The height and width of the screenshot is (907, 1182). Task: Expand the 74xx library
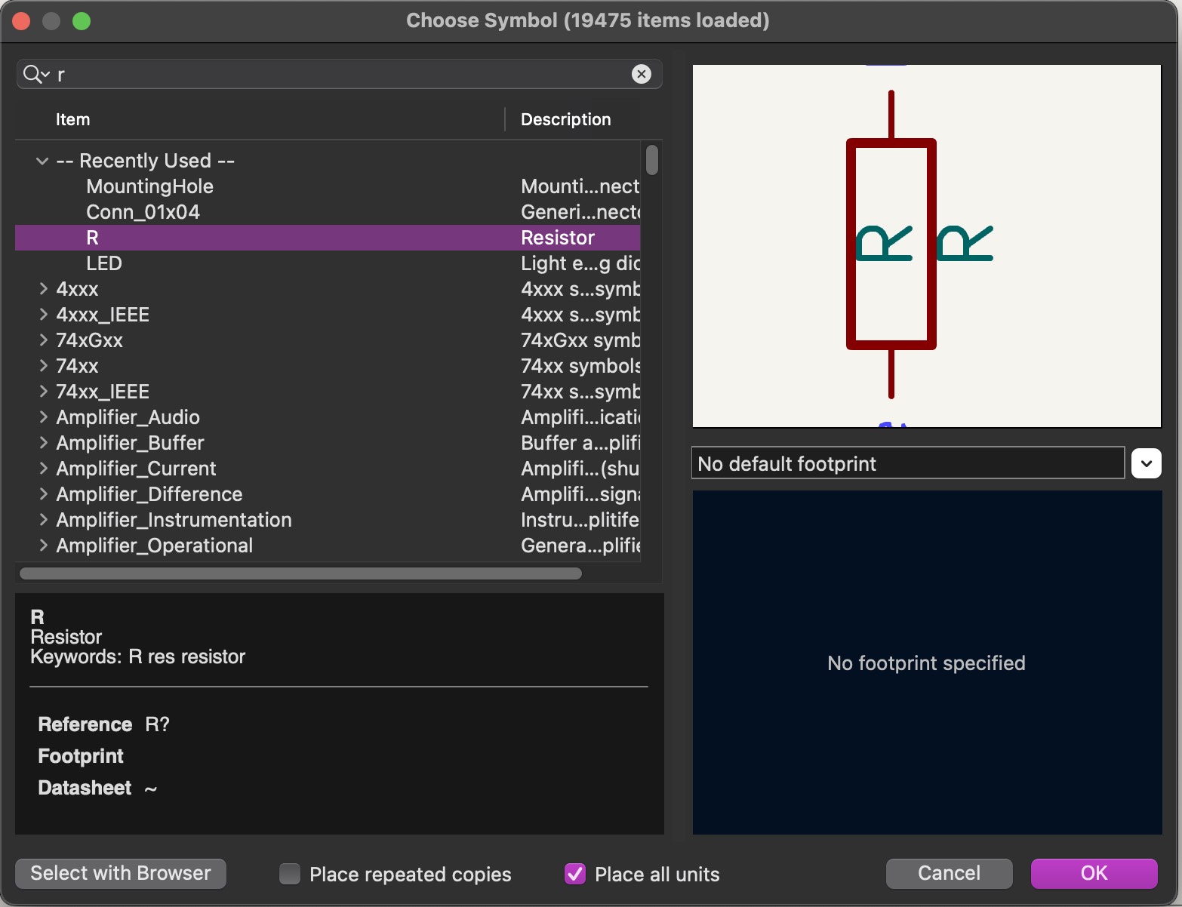coord(43,366)
